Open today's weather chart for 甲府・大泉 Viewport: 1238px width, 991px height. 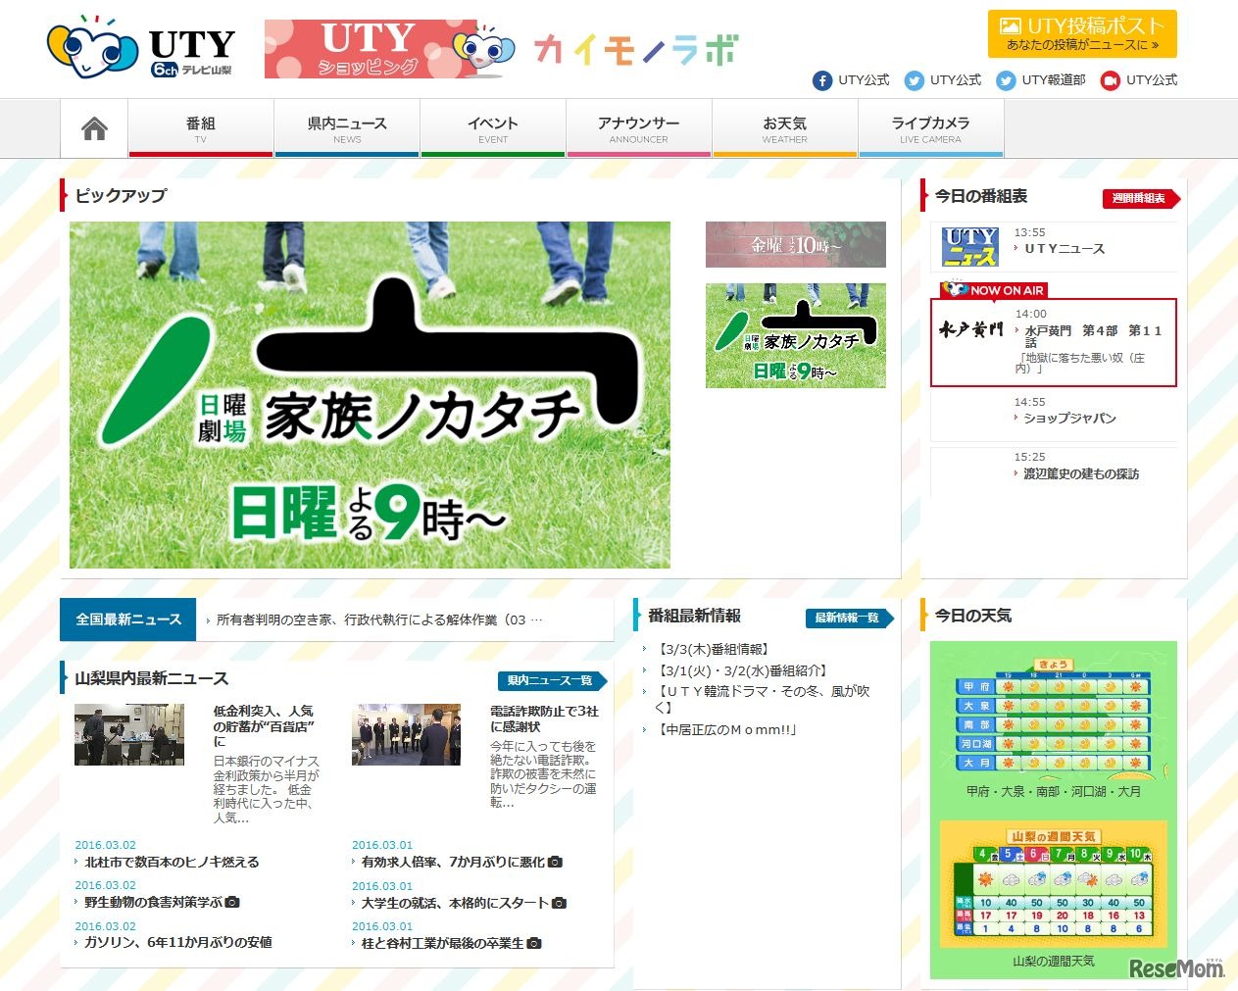1053,716
